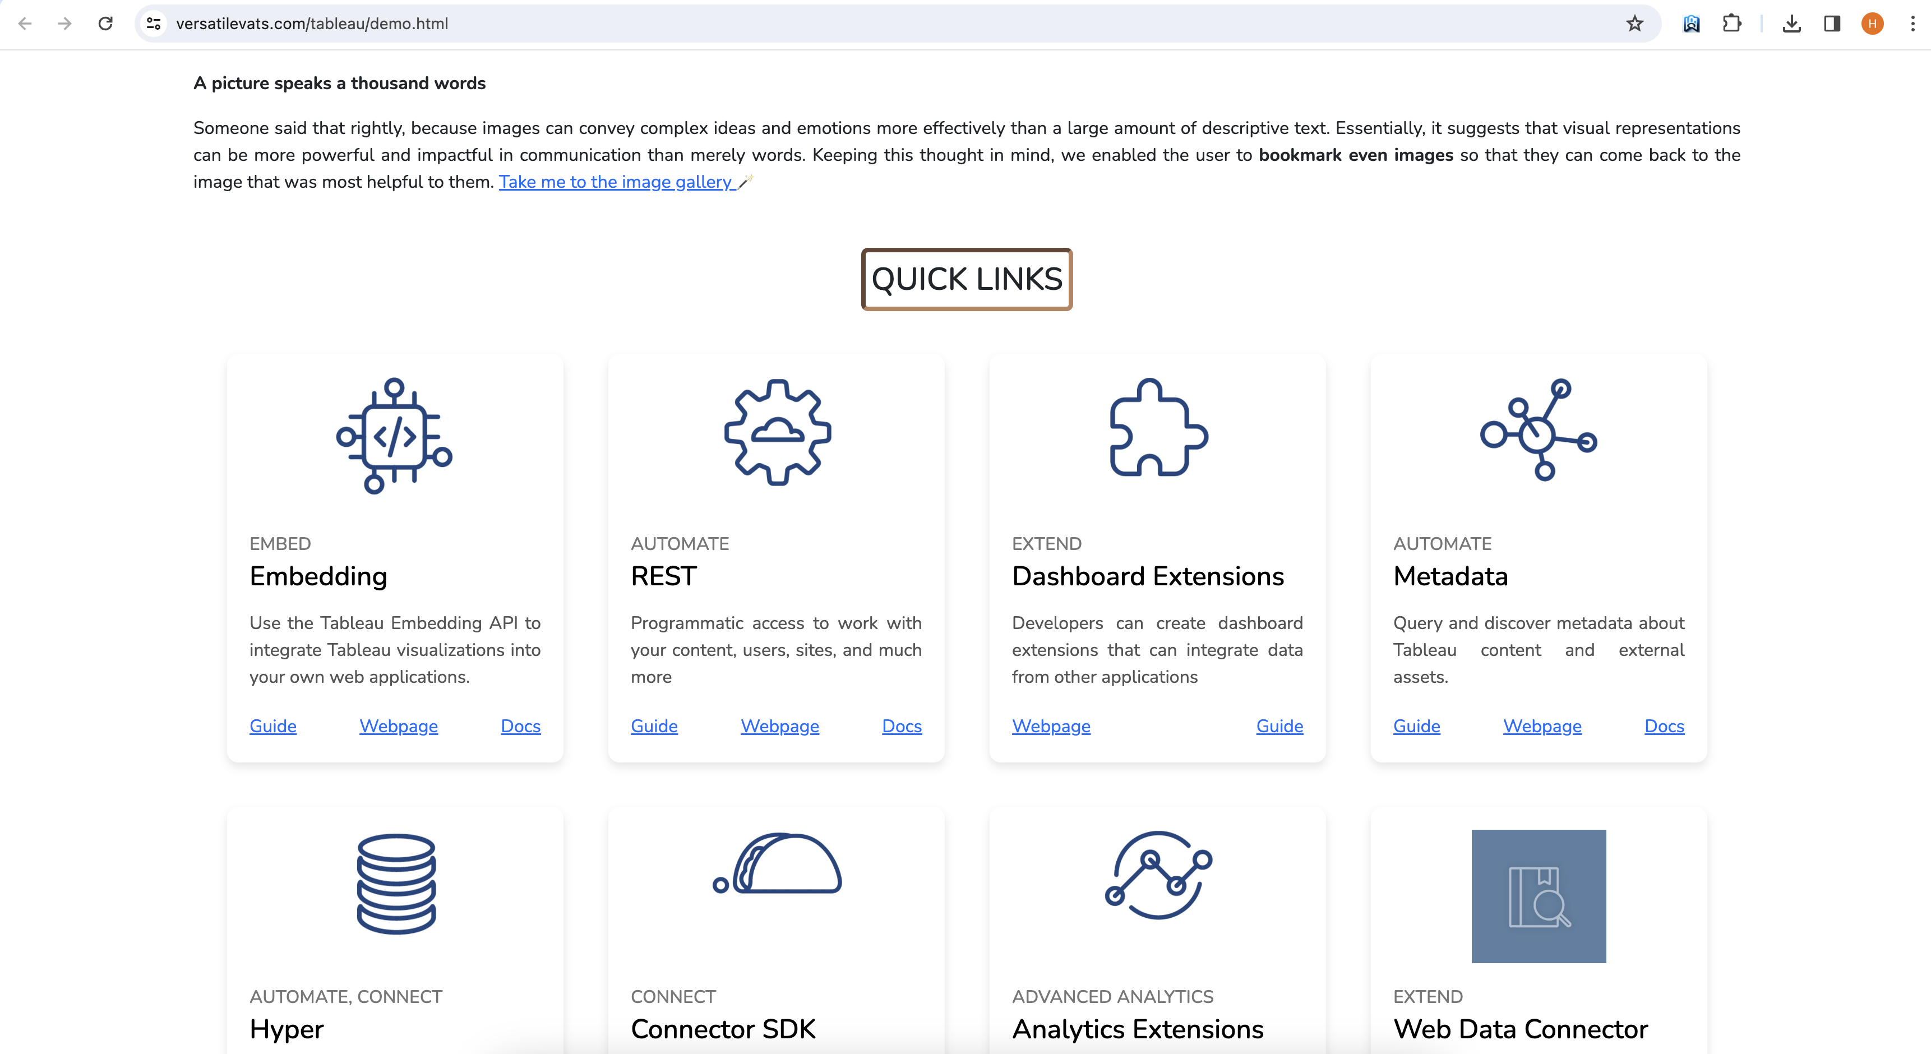
Task: Open the Metadata Webpage link
Action: (x=1542, y=725)
